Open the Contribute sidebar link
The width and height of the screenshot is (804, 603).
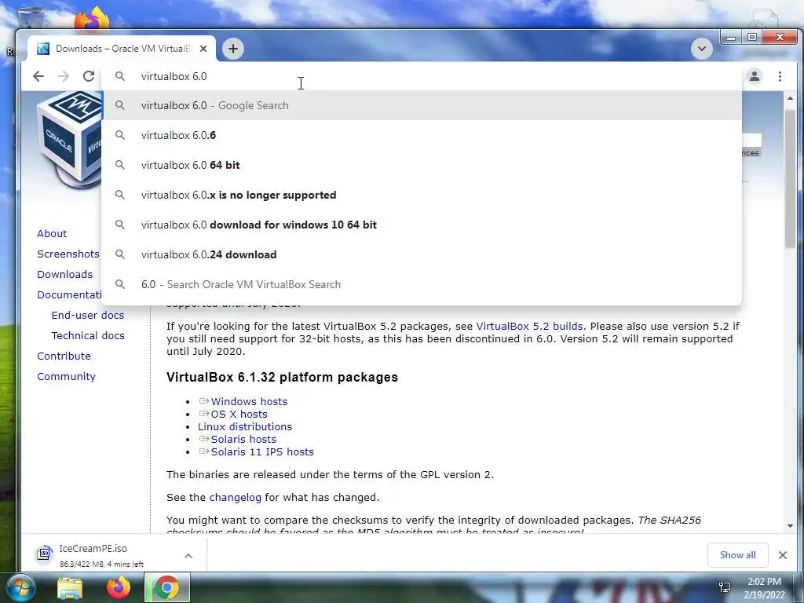tap(64, 356)
